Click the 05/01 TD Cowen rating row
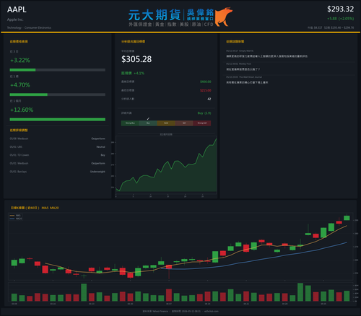 click(58, 155)
